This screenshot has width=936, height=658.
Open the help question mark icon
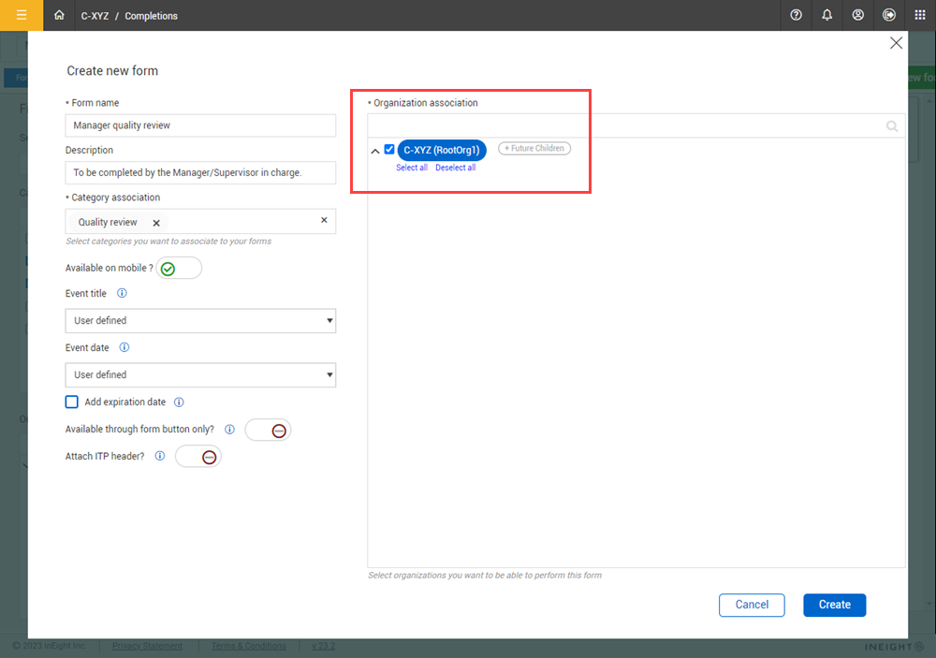pos(796,15)
